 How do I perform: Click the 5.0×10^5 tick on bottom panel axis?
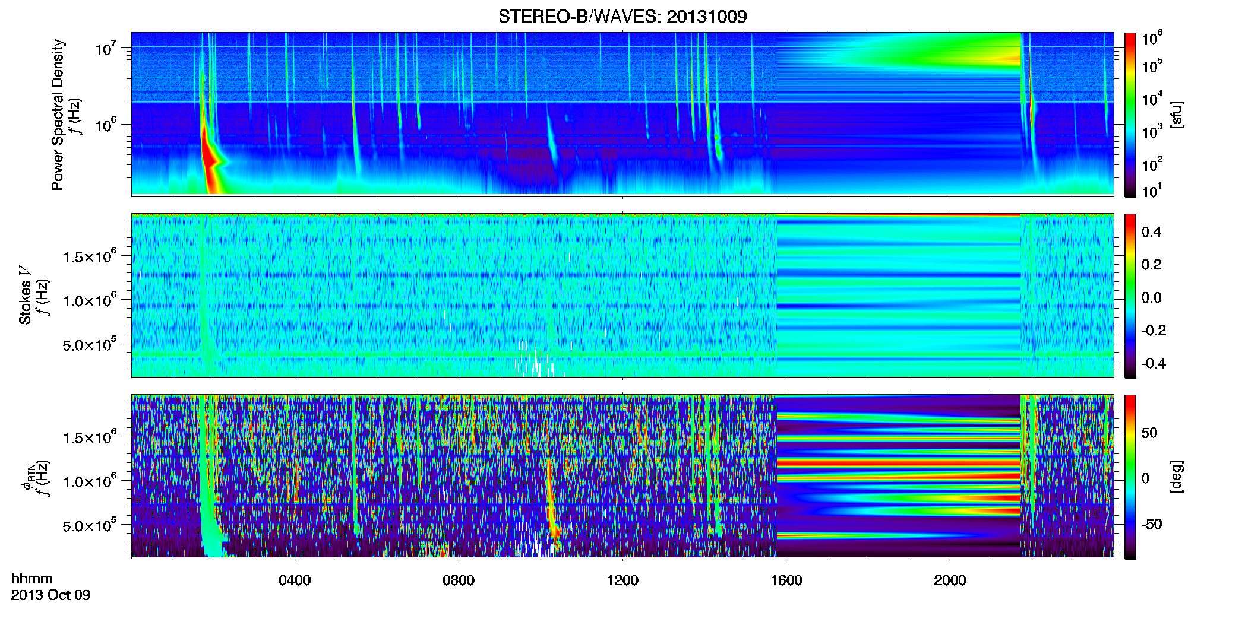click(90, 526)
